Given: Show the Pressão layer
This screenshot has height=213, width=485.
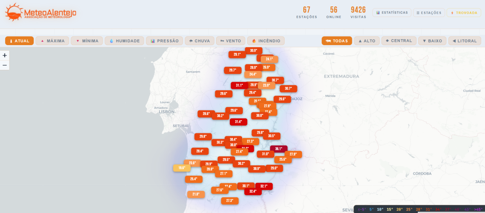Looking at the screenshot, I should tap(164, 41).
